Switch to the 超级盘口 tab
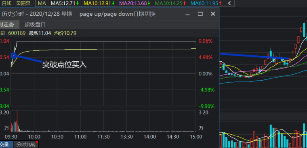307x148 pixels. [35, 25]
